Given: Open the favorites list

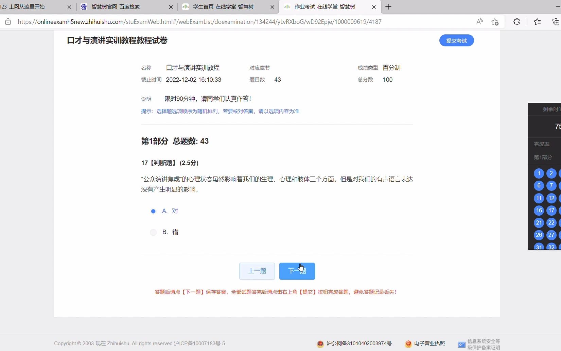Looking at the screenshot, I should [x=537, y=22].
